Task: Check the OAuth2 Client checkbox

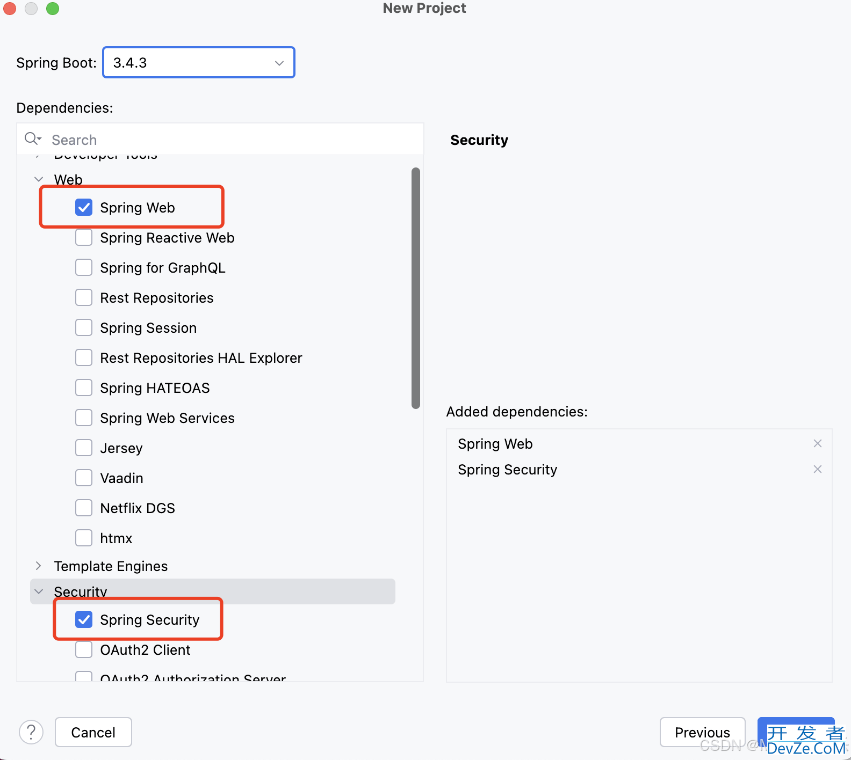Action: pyautogui.click(x=84, y=649)
